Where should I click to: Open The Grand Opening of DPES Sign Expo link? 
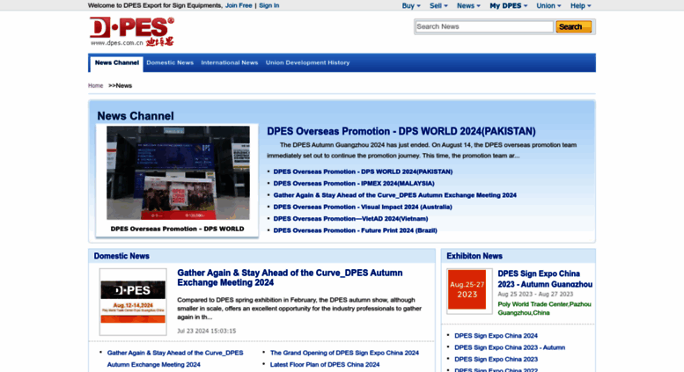point(344,353)
